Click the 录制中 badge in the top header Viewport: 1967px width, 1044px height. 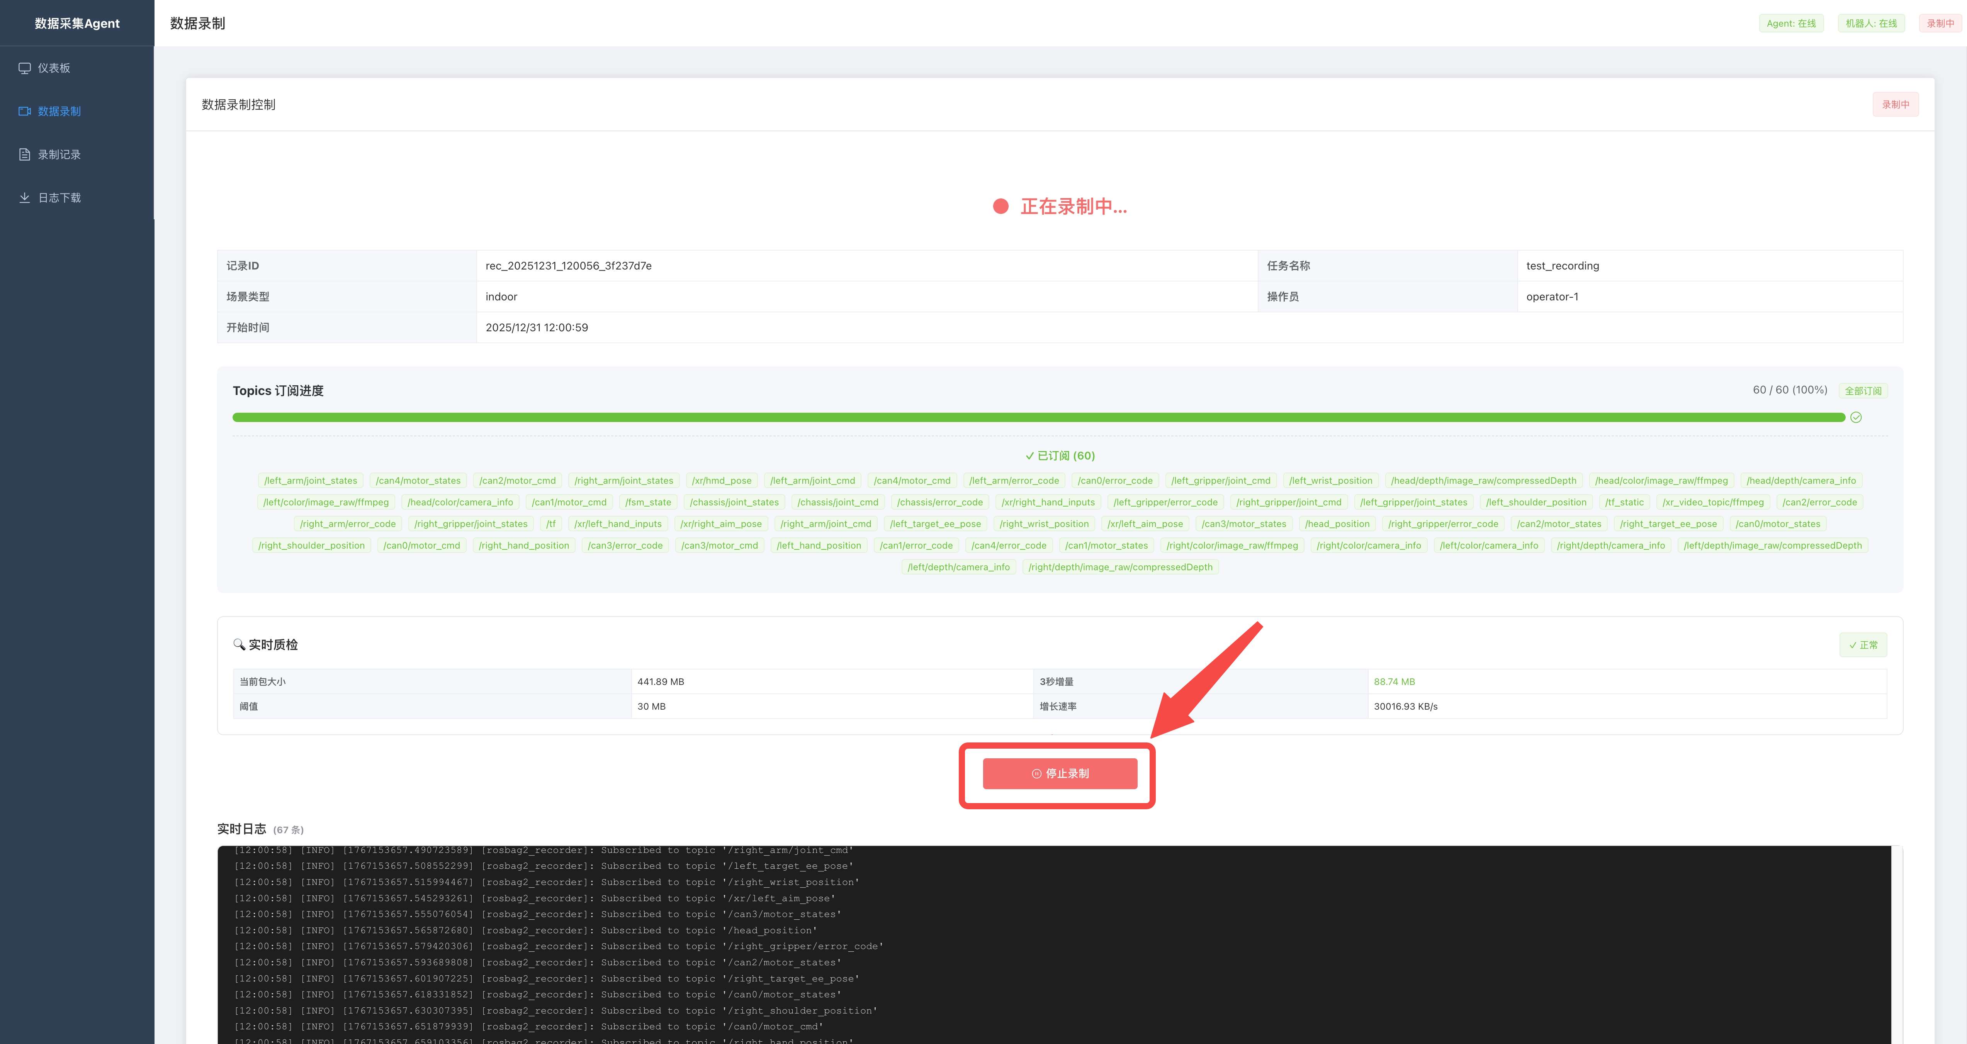pyautogui.click(x=1940, y=24)
